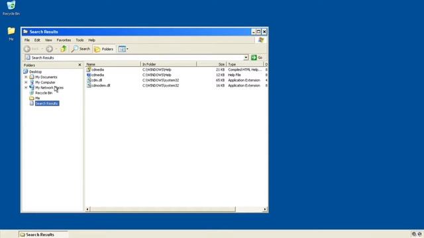Click the last system tray icon
The image size is (424, 238).
pyautogui.click(x=419, y=234)
